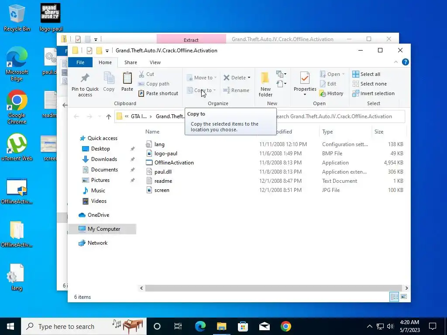Switch to Large icons view icon
Image resolution: width=447 pixels, height=335 pixels.
pyautogui.click(x=404, y=297)
